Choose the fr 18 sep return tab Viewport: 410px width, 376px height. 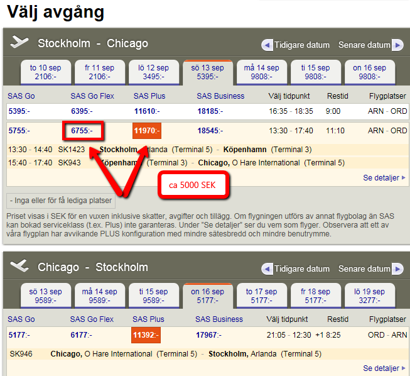point(316,296)
